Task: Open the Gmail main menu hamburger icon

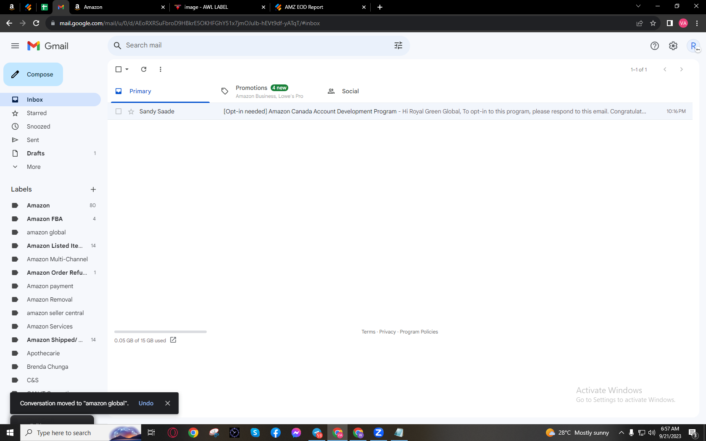Action: pyautogui.click(x=15, y=46)
